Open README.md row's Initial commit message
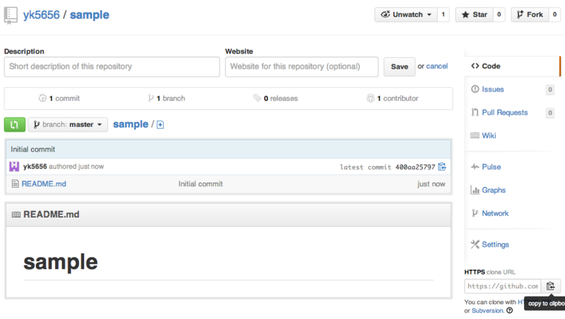 [x=201, y=184]
